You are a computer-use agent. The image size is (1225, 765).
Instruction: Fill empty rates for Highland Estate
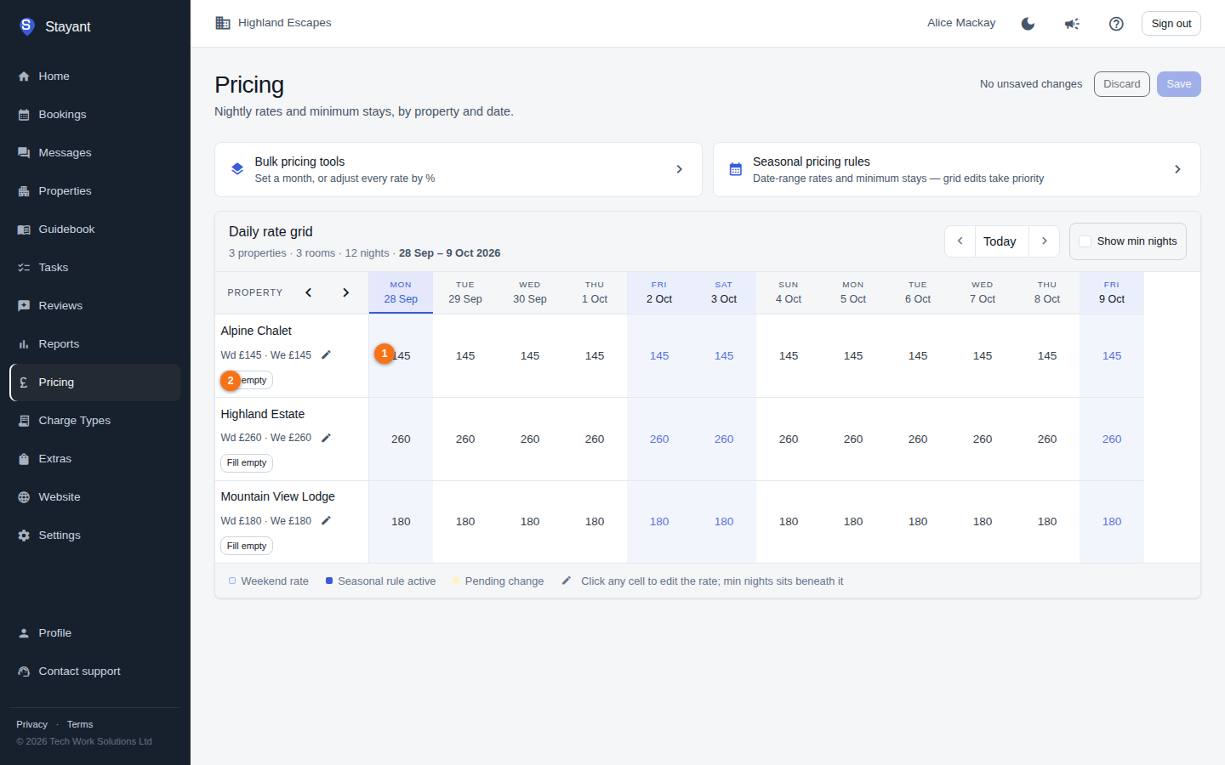[x=247, y=463]
